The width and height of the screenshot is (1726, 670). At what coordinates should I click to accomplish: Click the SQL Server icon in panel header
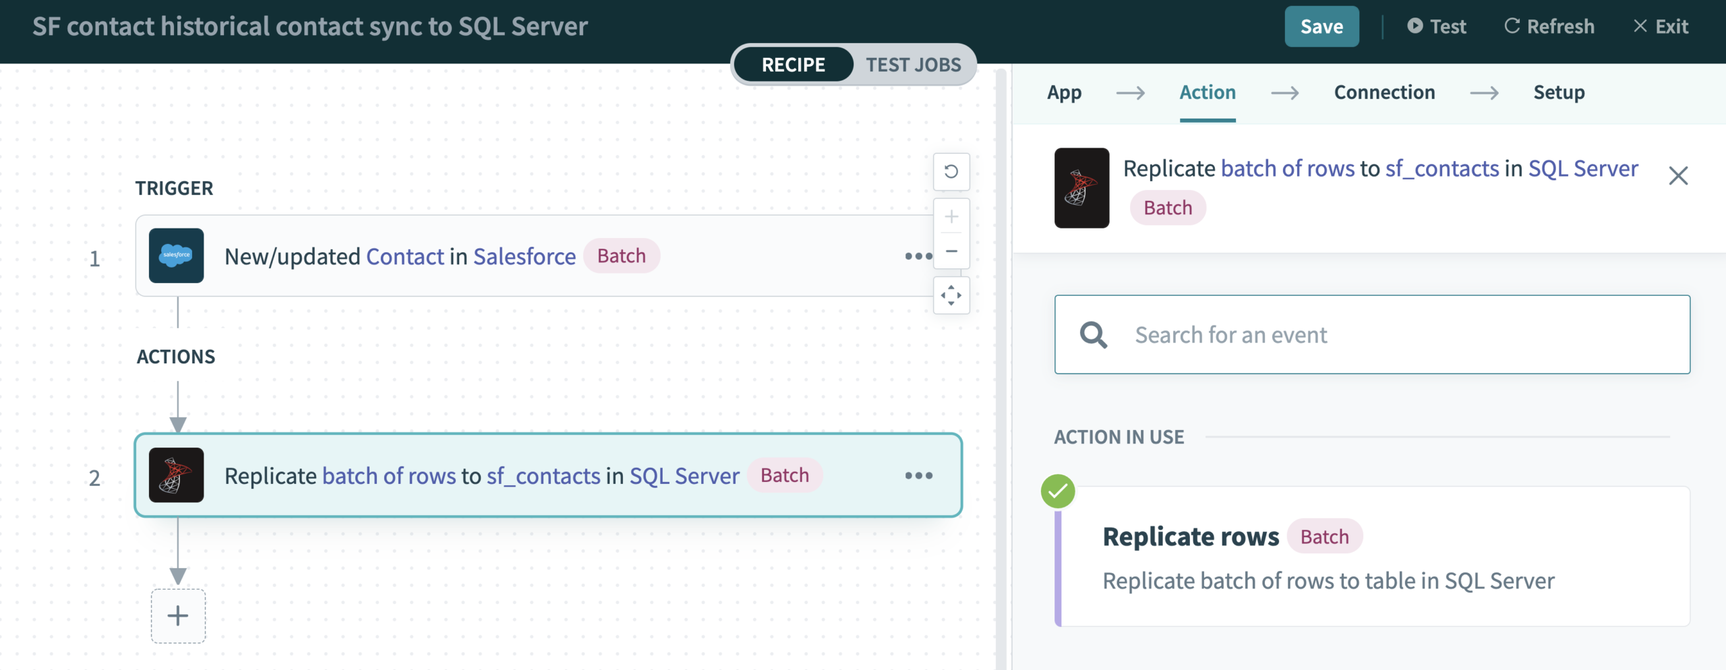point(1081,188)
